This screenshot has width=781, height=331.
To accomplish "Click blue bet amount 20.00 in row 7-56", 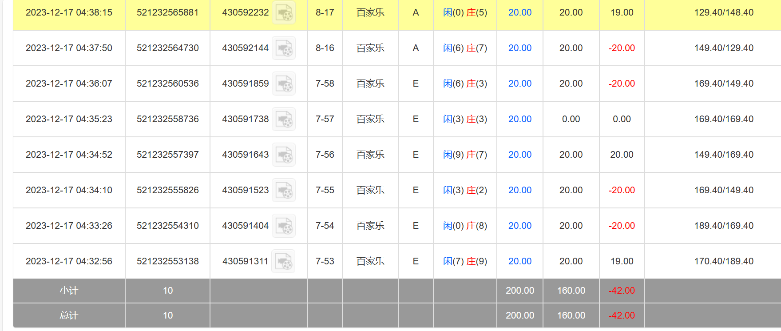I will pos(520,155).
